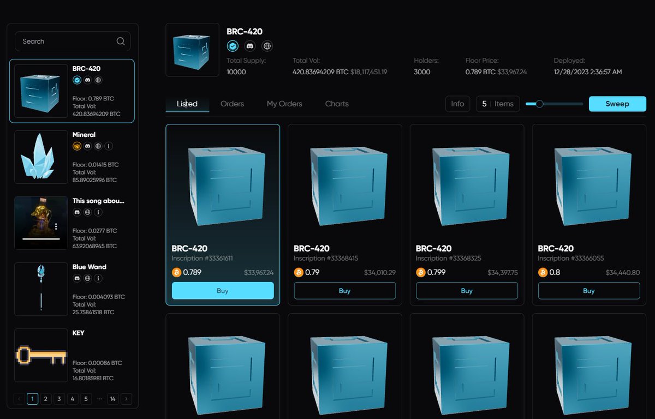Open Discord icon in BRC-420 header
Image resolution: width=655 pixels, height=419 pixels.
click(249, 46)
